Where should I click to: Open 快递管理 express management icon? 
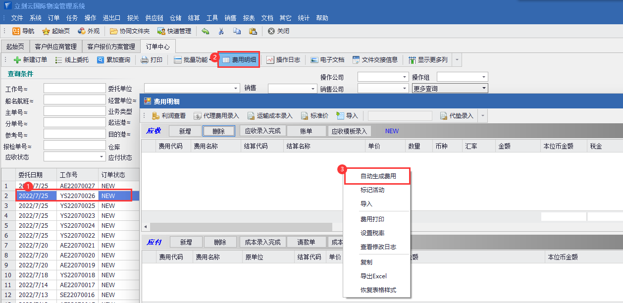tap(161, 31)
